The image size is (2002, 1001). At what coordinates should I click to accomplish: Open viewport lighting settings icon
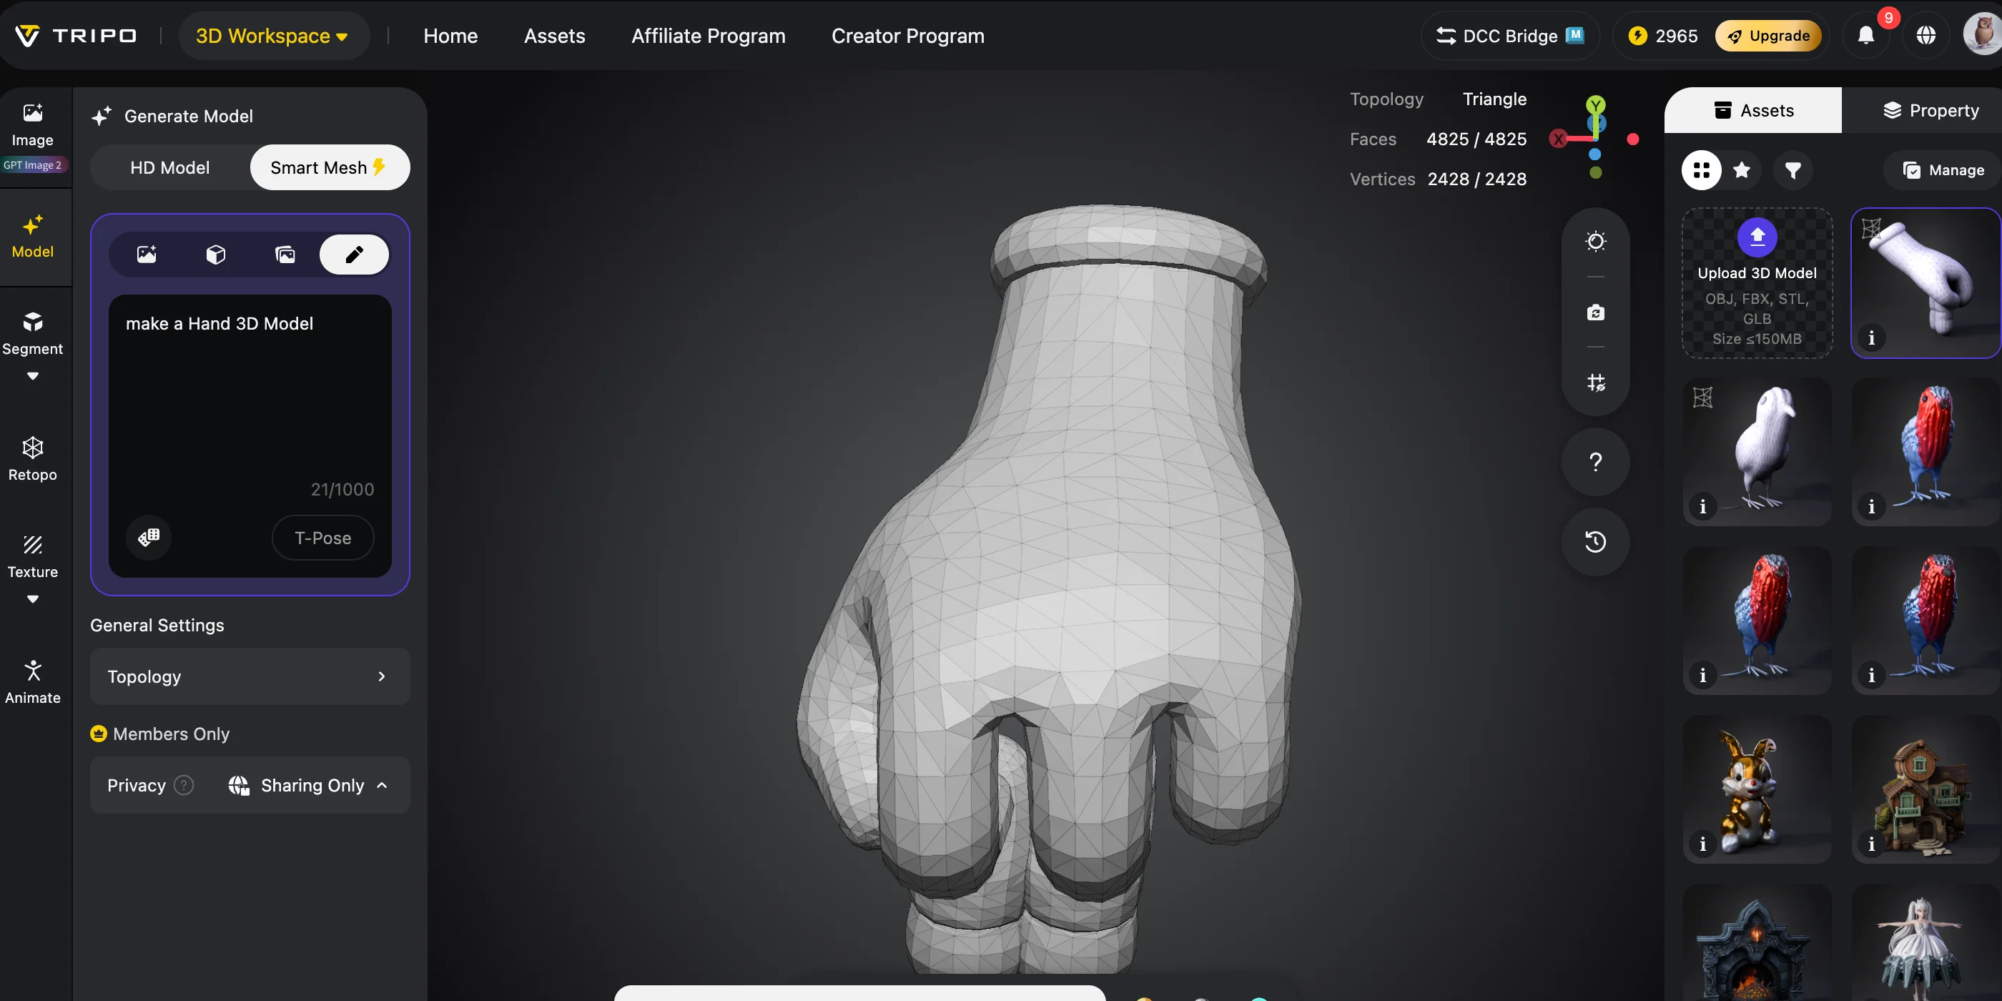[x=1596, y=242]
